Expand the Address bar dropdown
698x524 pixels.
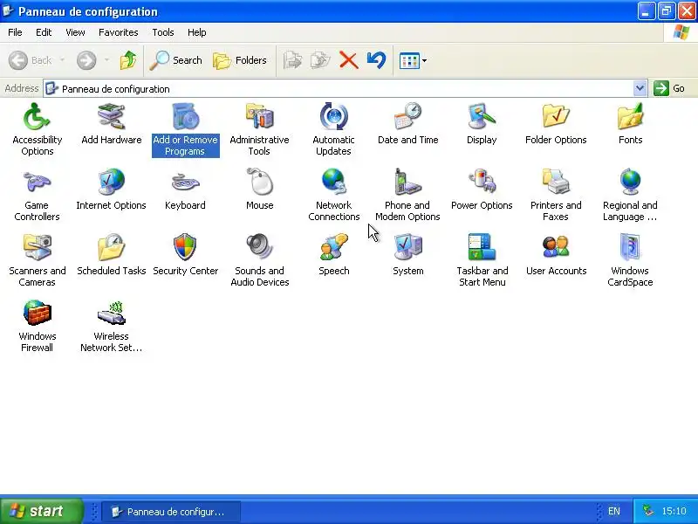(x=640, y=88)
